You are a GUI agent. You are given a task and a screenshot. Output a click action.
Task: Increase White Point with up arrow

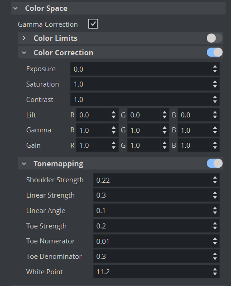[x=215, y=270]
